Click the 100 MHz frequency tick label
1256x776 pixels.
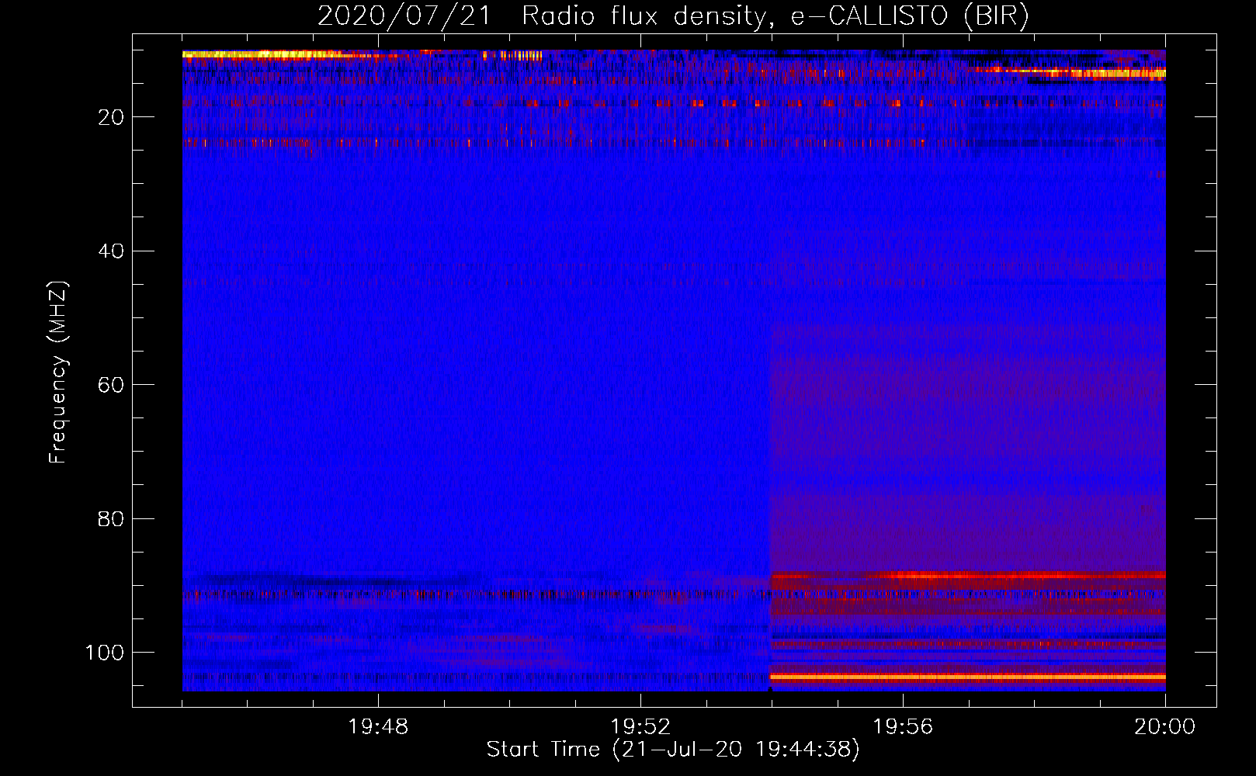pos(104,653)
